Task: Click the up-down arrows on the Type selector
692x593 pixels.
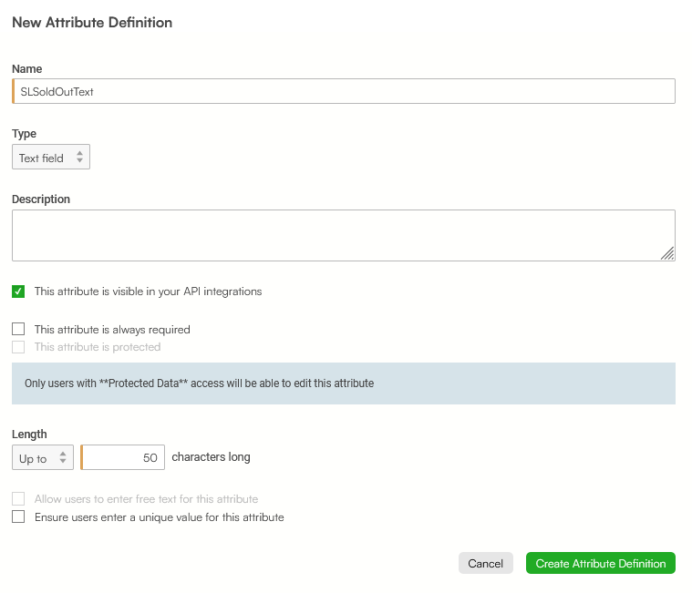Action: pos(79,157)
